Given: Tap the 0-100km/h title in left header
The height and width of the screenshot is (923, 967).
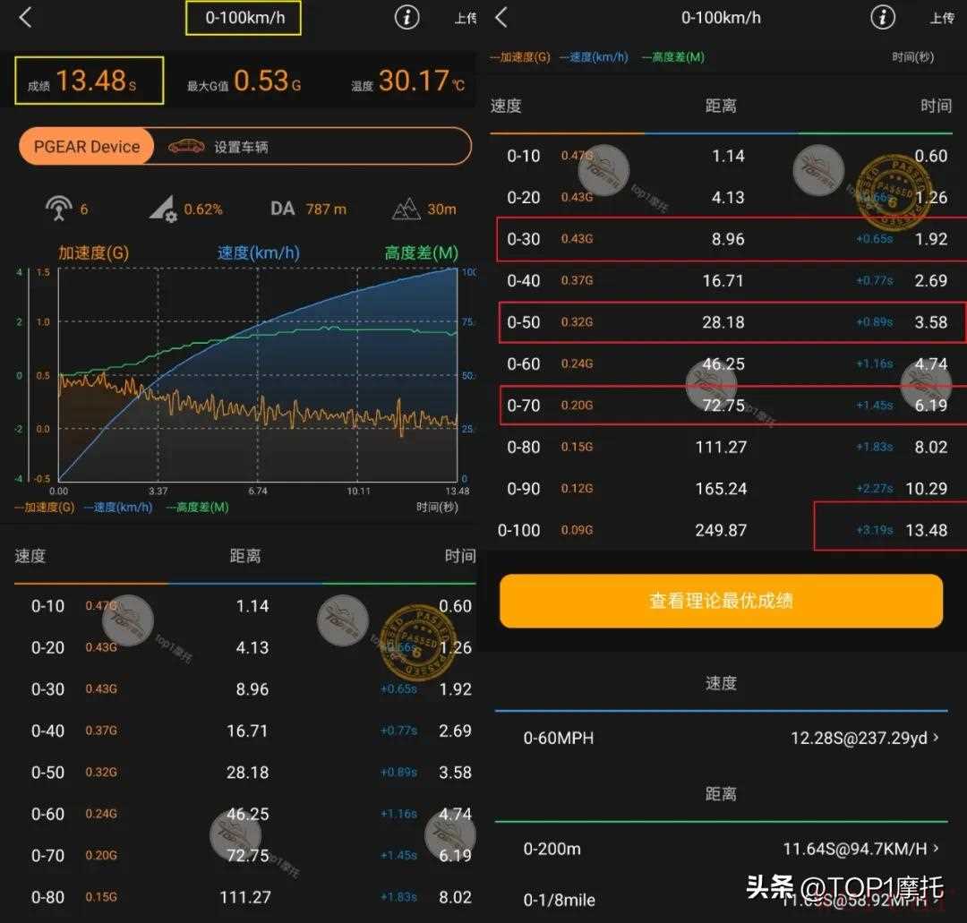Looking at the screenshot, I should (244, 18).
